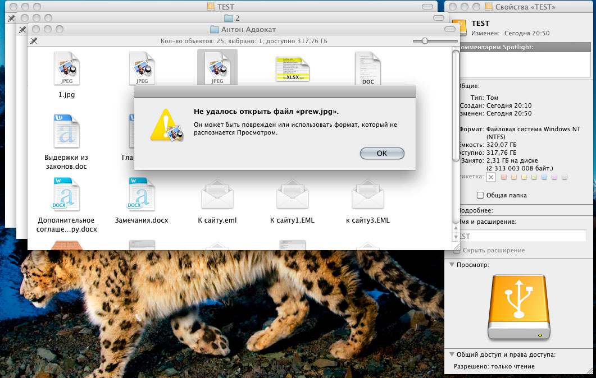Select the Замечания.docx document icon

pos(141,195)
